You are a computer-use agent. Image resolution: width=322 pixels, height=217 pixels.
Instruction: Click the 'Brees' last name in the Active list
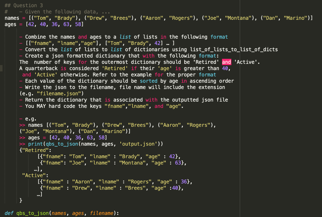135,188
